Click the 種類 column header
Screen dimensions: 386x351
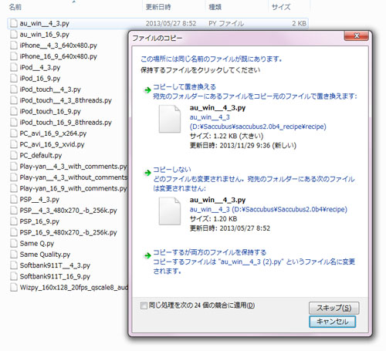click(215, 7)
